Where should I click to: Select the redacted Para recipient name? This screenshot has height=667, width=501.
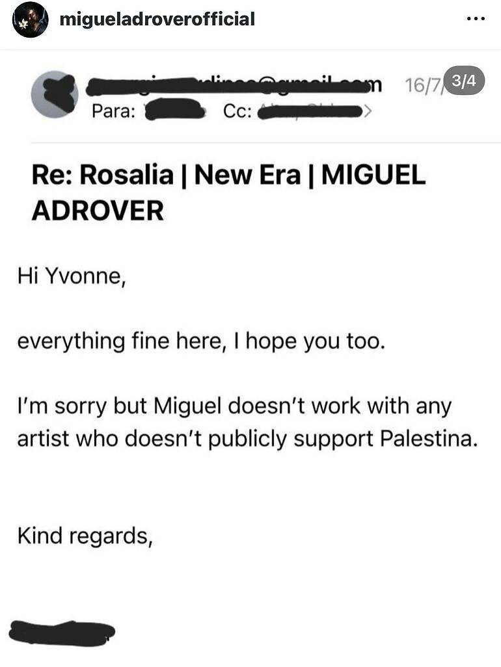click(x=175, y=110)
